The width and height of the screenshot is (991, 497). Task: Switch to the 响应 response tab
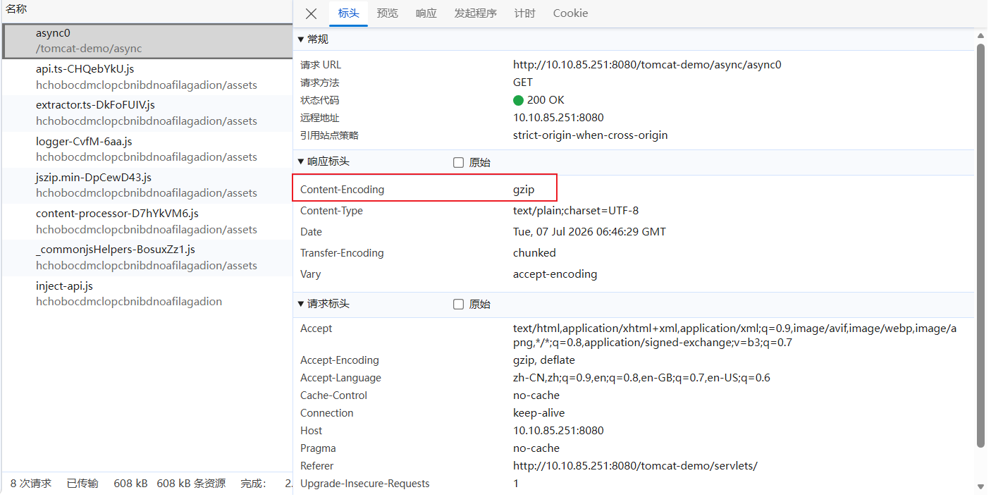tap(426, 13)
